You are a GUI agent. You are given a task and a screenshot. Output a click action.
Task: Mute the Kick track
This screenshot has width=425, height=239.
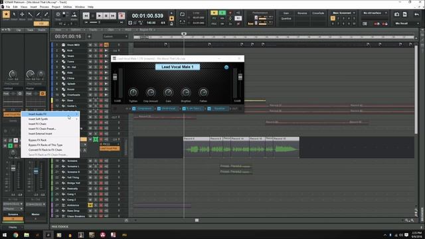tap(90, 50)
